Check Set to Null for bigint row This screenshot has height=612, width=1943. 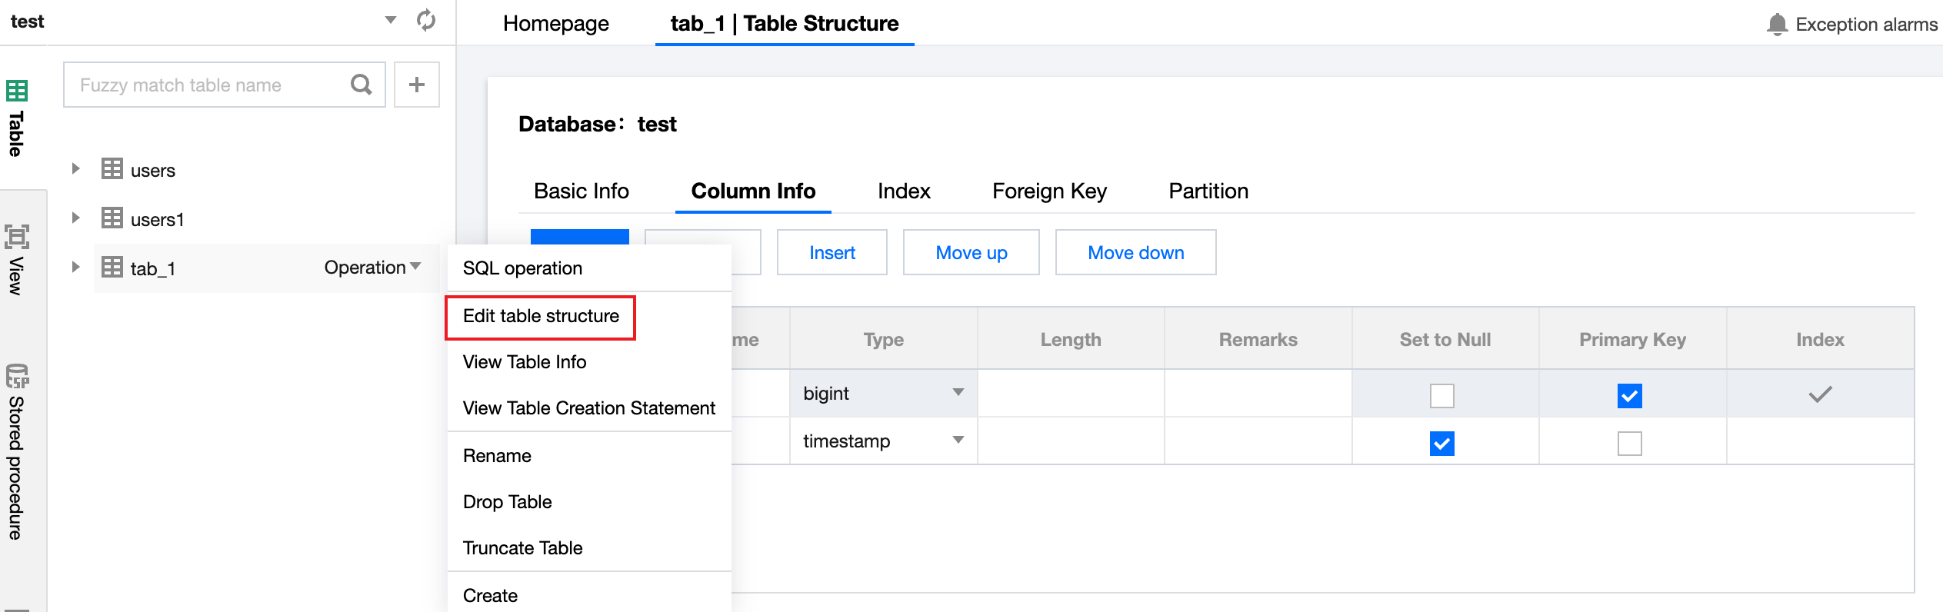[1441, 396]
